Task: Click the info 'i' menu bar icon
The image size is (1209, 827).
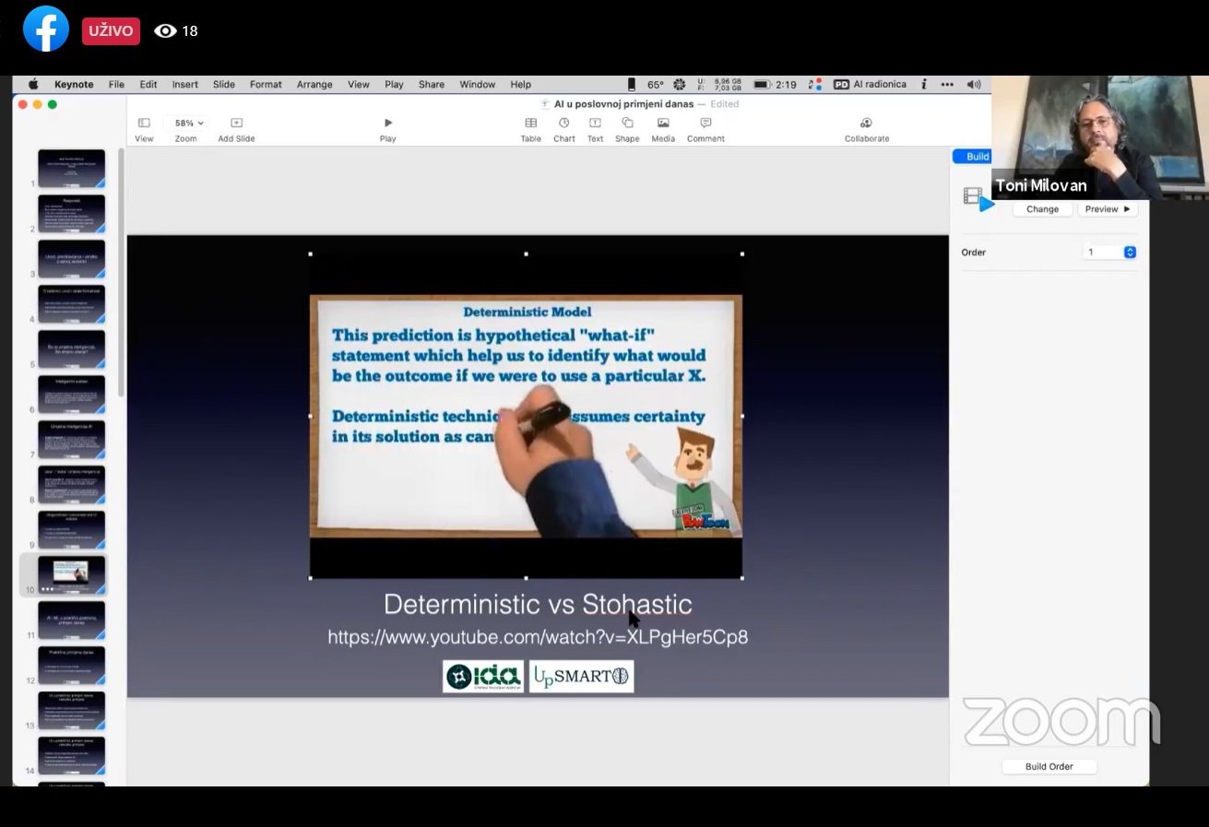Action: pos(924,85)
